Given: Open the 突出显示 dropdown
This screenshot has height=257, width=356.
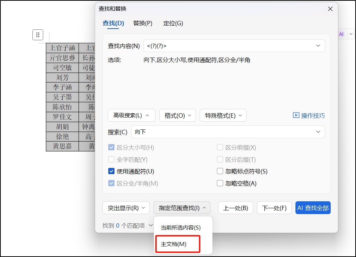Looking at the screenshot, I should click(x=126, y=208).
